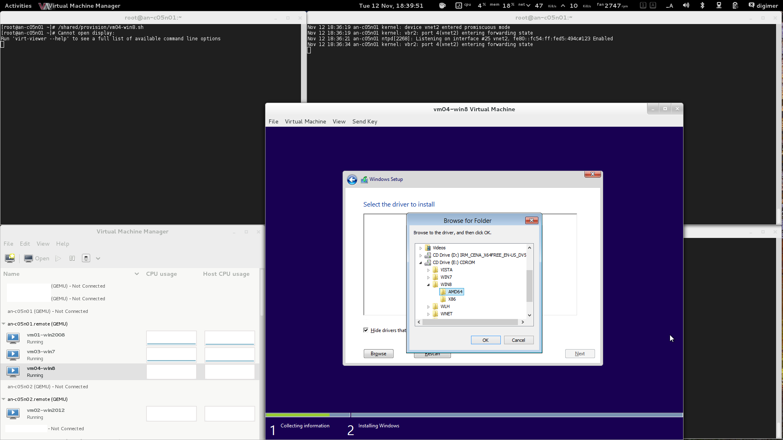Click the Next button in Windows Setup

coord(580,354)
